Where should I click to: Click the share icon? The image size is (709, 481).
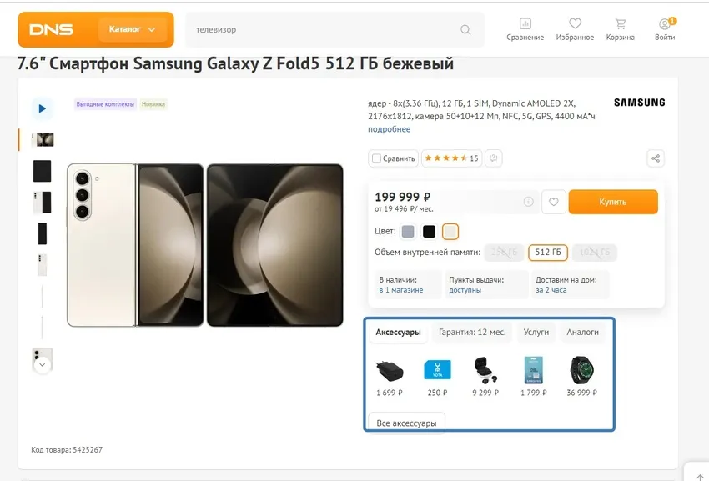coord(656,158)
